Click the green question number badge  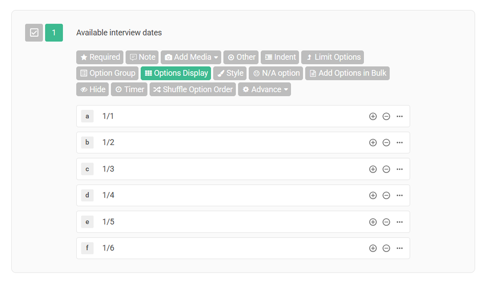click(54, 32)
